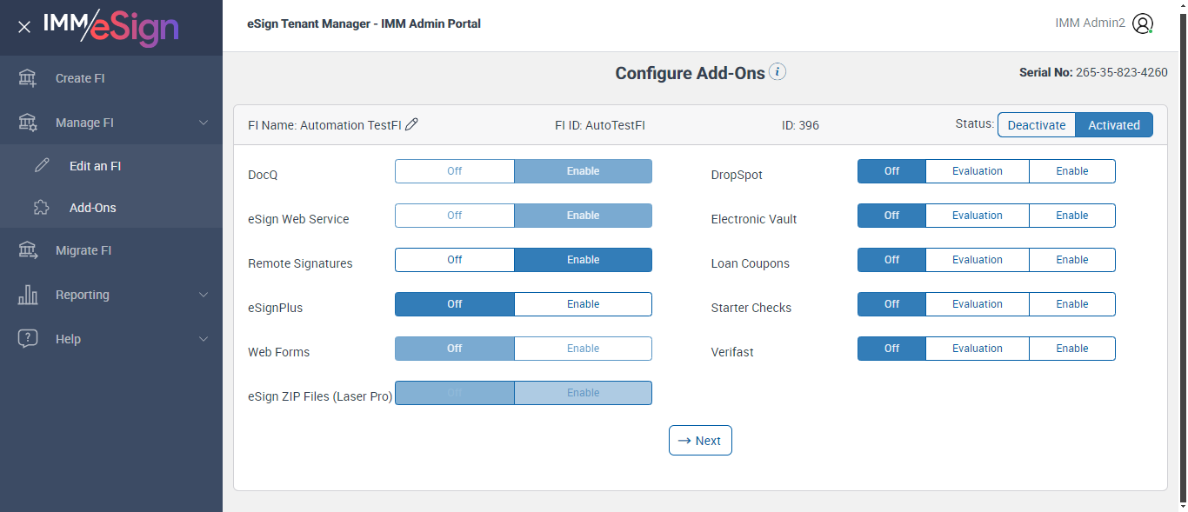This screenshot has height=512, width=1188.
Task: Click the Migrate FI bank arrow icon
Action: pyautogui.click(x=28, y=250)
